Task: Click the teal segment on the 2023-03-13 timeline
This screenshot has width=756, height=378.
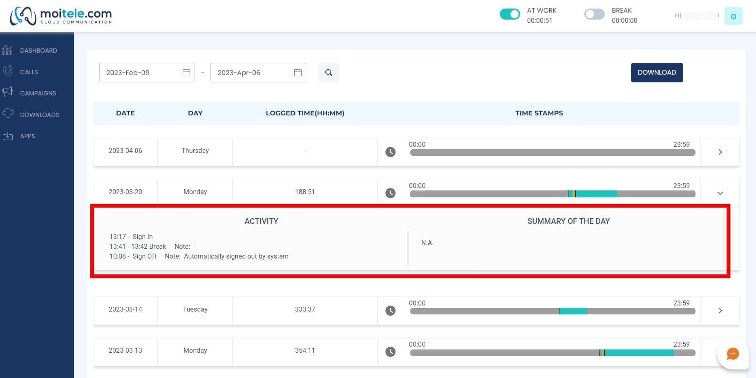Action: pyautogui.click(x=639, y=353)
